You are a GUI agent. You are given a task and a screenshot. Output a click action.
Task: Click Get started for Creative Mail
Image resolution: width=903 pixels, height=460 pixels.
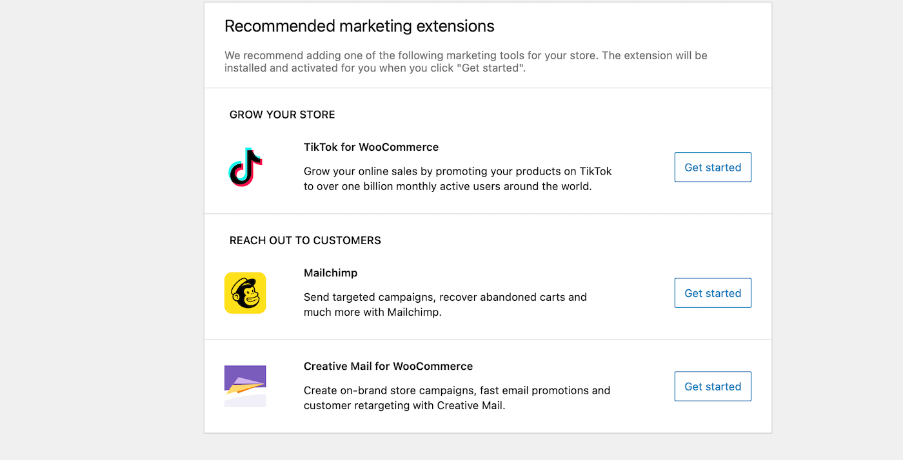point(713,386)
